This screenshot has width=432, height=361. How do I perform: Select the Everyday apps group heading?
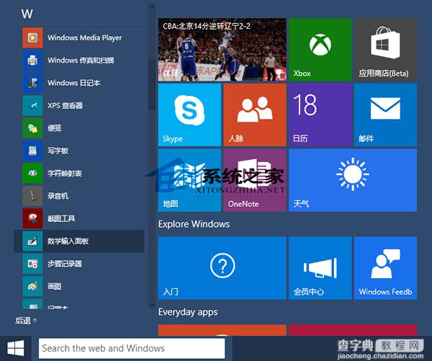coord(188,312)
